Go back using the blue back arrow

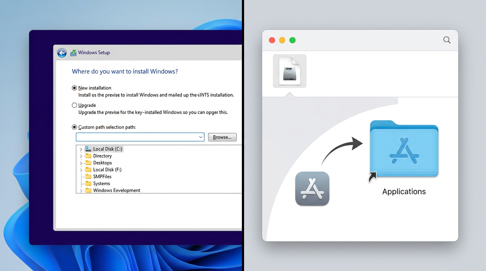pyautogui.click(x=62, y=53)
